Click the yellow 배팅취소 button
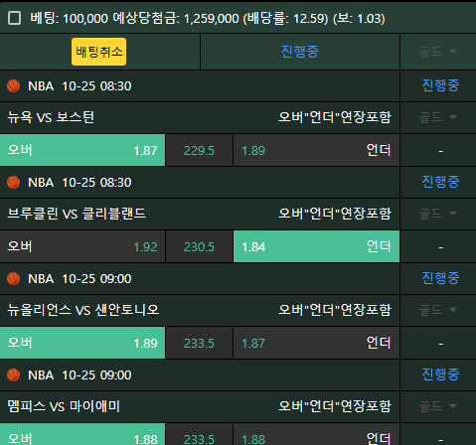This screenshot has height=445, width=476. click(x=98, y=52)
